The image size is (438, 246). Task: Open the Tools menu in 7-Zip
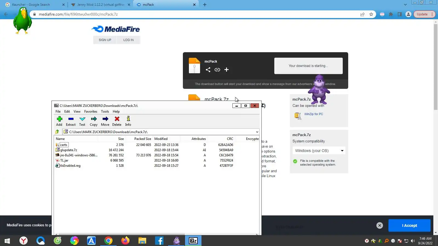(x=105, y=112)
